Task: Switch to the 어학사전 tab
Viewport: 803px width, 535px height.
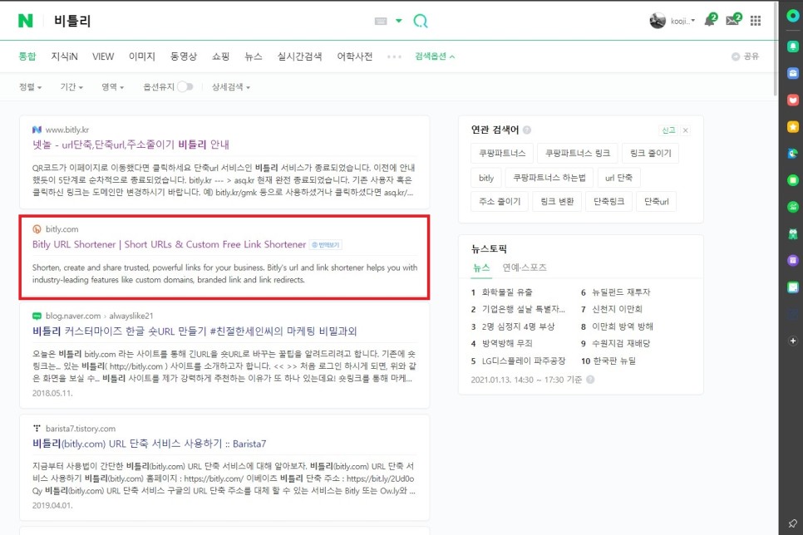Action: [354, 56]
